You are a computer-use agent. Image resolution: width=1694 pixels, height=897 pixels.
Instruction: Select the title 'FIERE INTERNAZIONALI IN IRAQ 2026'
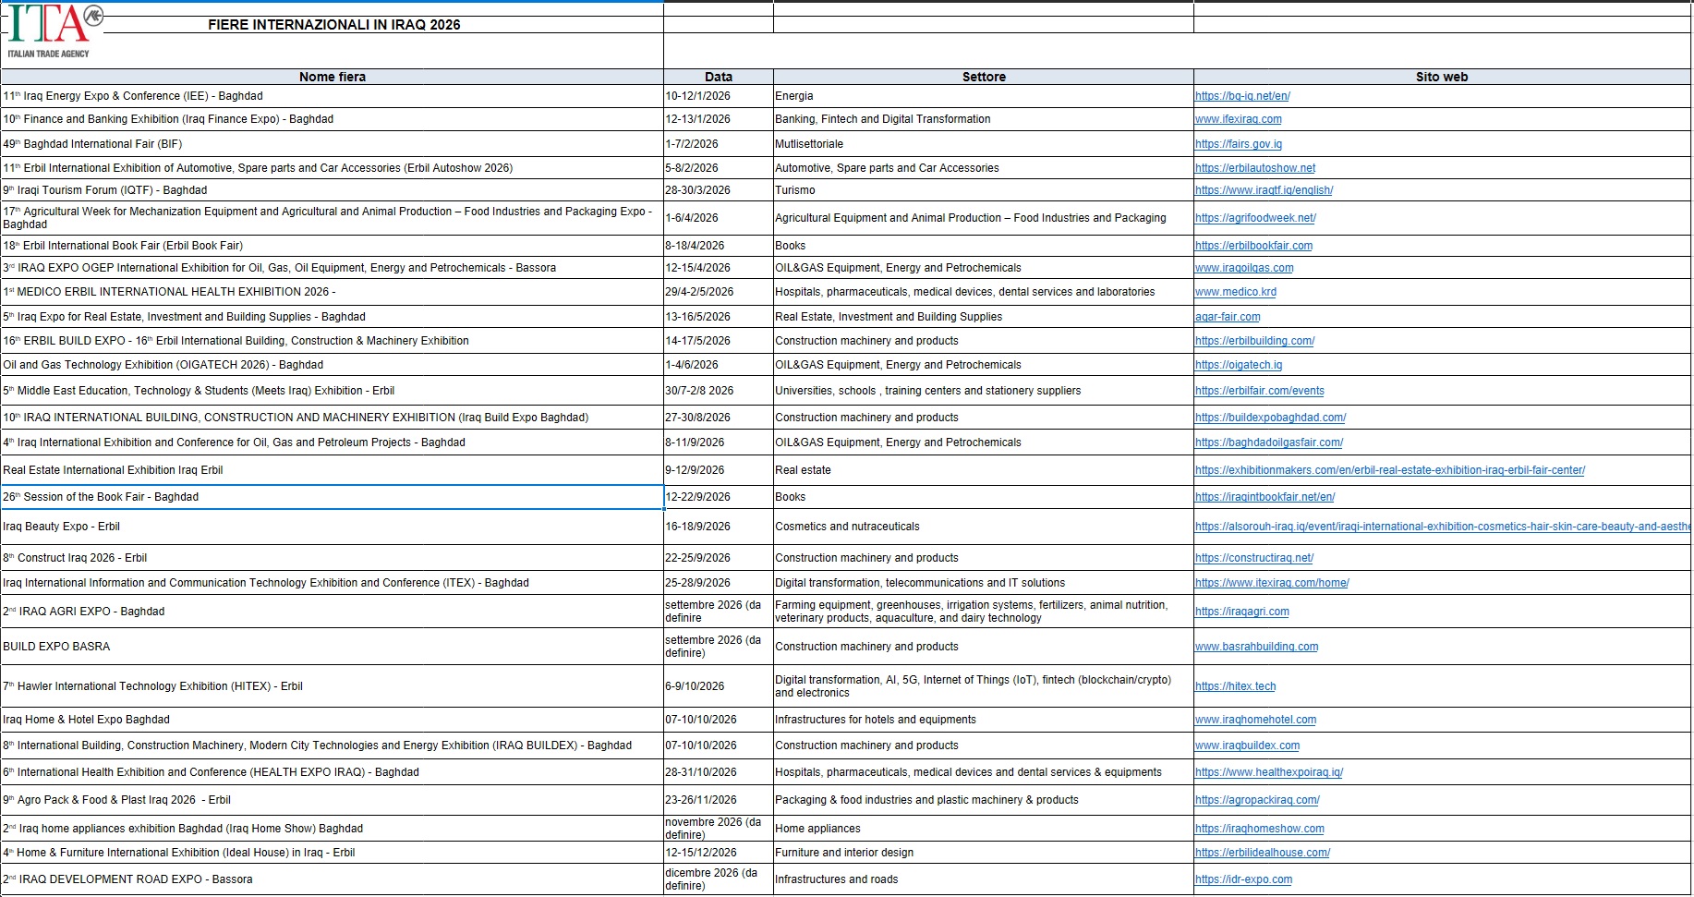point(333,25)
